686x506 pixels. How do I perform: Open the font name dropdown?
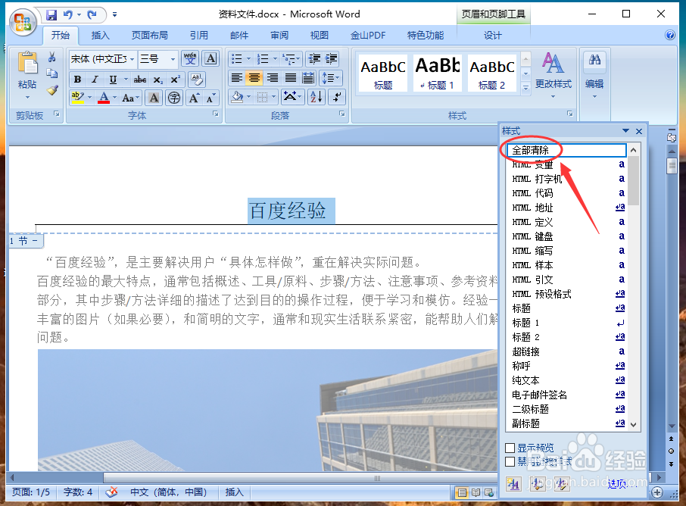[132, 59]
